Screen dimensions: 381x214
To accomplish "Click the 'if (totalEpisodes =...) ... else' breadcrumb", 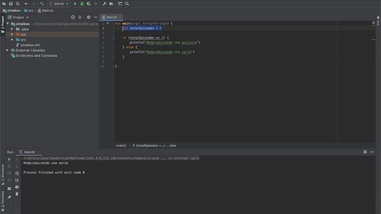I will [x=154, y=146].
